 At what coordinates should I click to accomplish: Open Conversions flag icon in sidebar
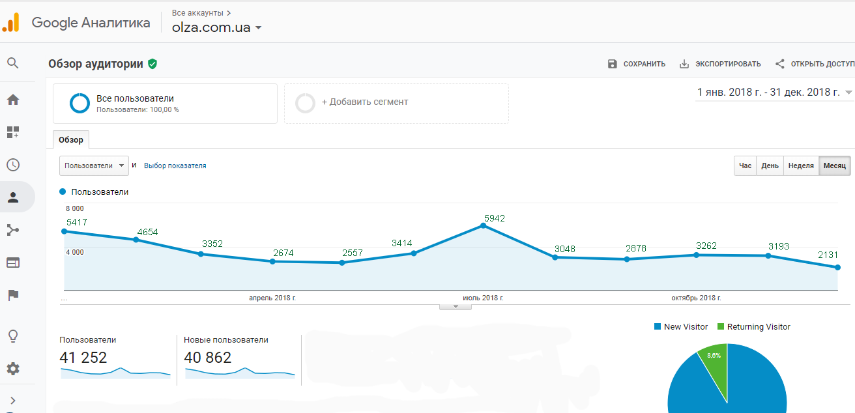13,295
